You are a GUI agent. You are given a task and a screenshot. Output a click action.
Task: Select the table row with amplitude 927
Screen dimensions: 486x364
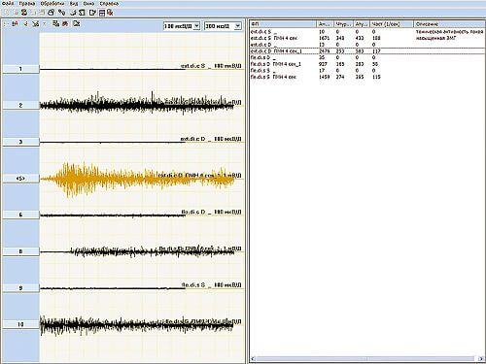(367, 64)
